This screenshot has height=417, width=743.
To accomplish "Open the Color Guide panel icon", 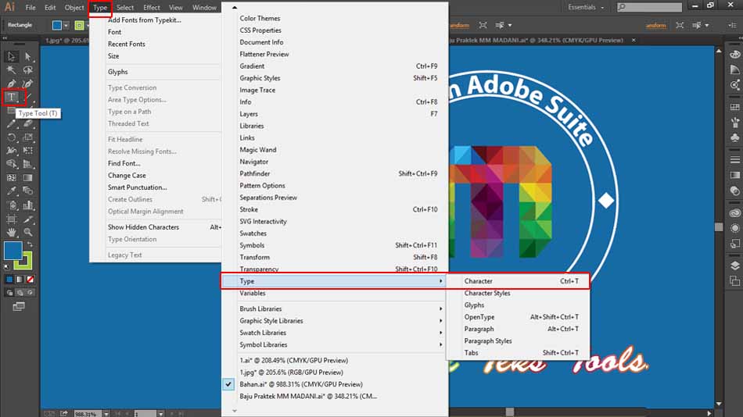I will (735, 69).
